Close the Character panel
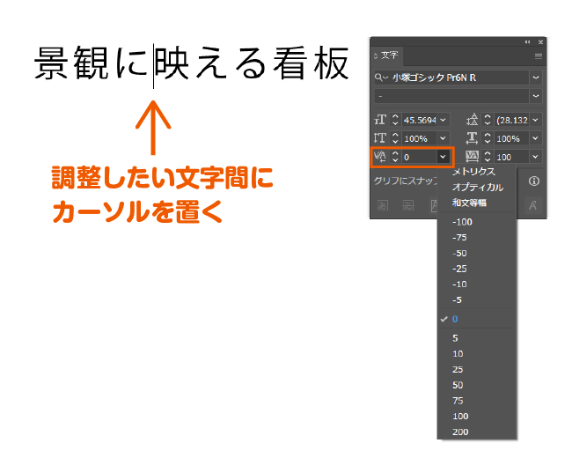This screenshot has height=458, width=572. 540,42
